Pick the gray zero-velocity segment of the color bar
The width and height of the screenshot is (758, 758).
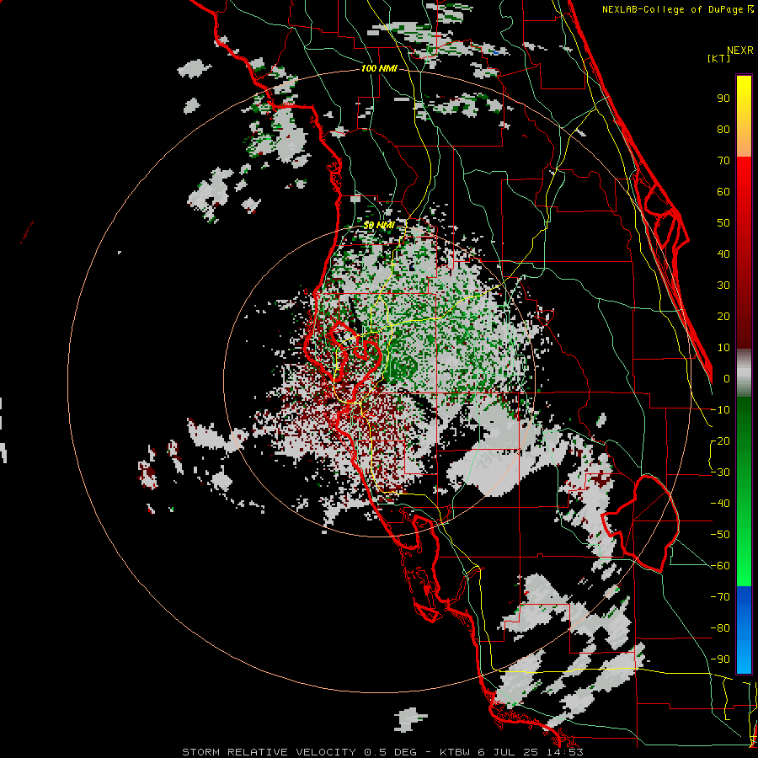pos(744,372)
